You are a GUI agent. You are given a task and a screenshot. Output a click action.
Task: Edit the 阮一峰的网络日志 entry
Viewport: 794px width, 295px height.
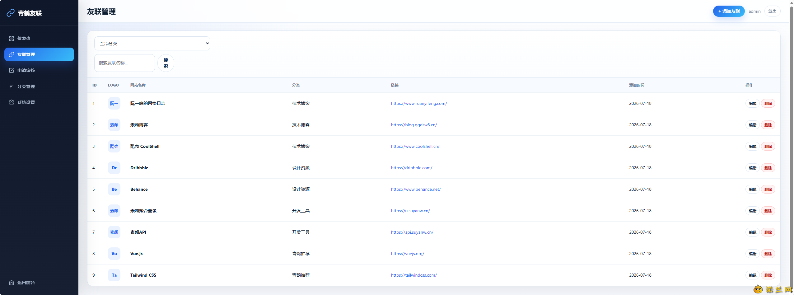coord(752,104)
